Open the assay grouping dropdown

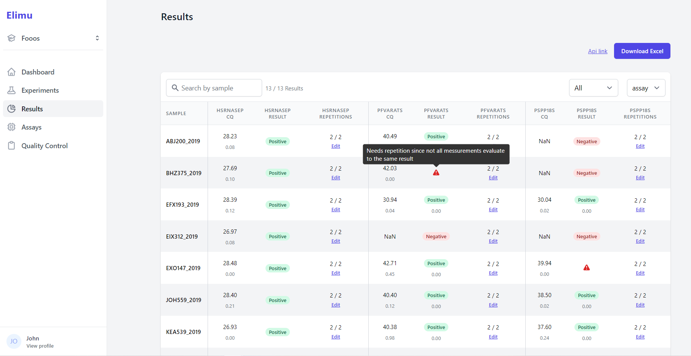click(646, 88)
